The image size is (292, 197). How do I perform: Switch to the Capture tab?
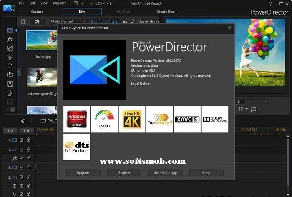(37, 12)
